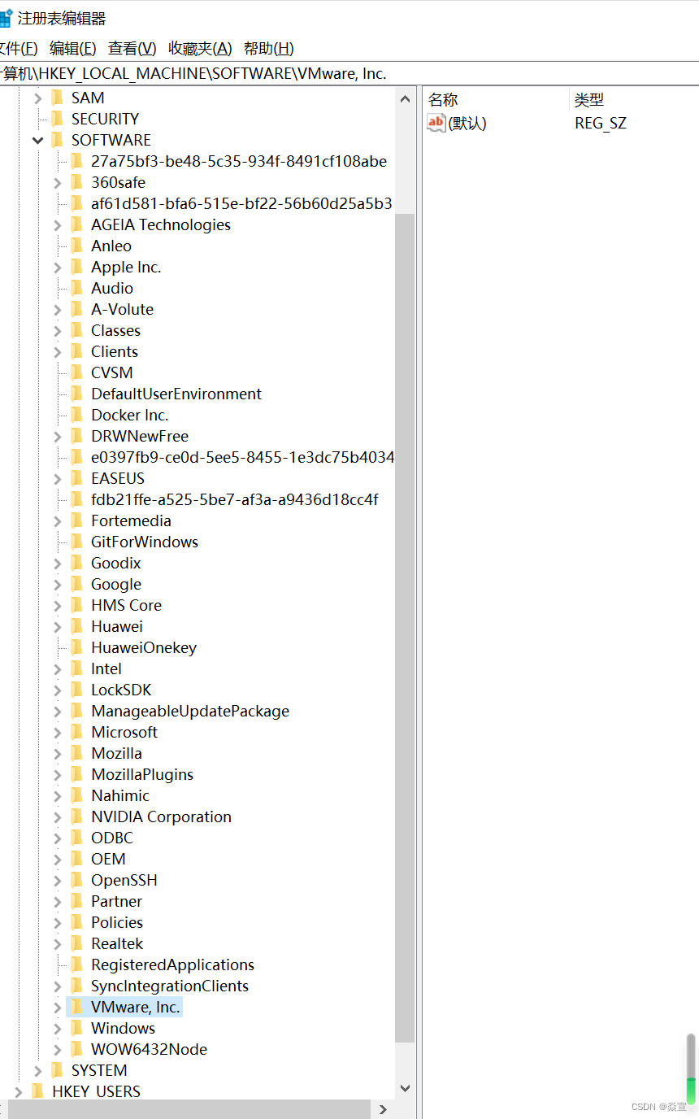
Task: Expand the SYSTEM key
Action: point(37,1070)
